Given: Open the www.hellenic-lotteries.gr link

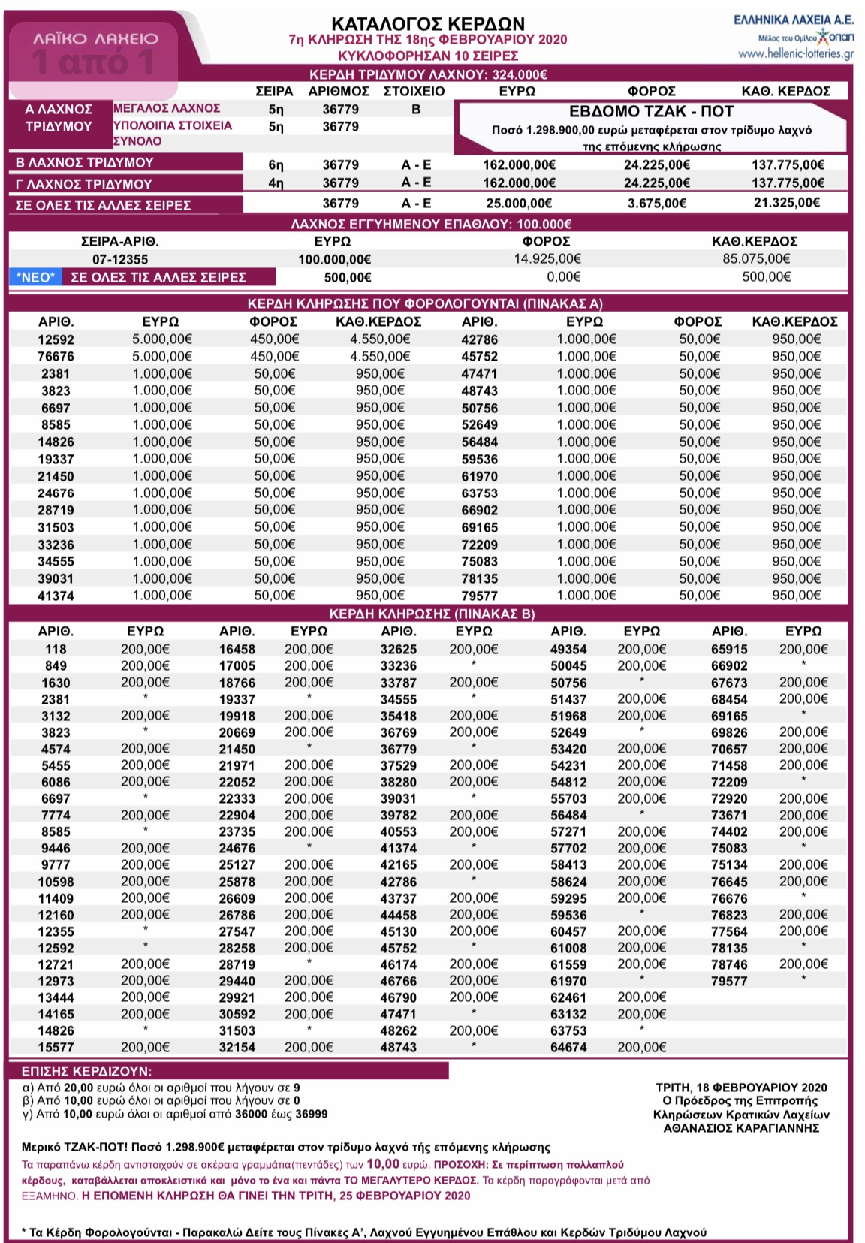Looking at the screenshot, I should click(795, 53).
